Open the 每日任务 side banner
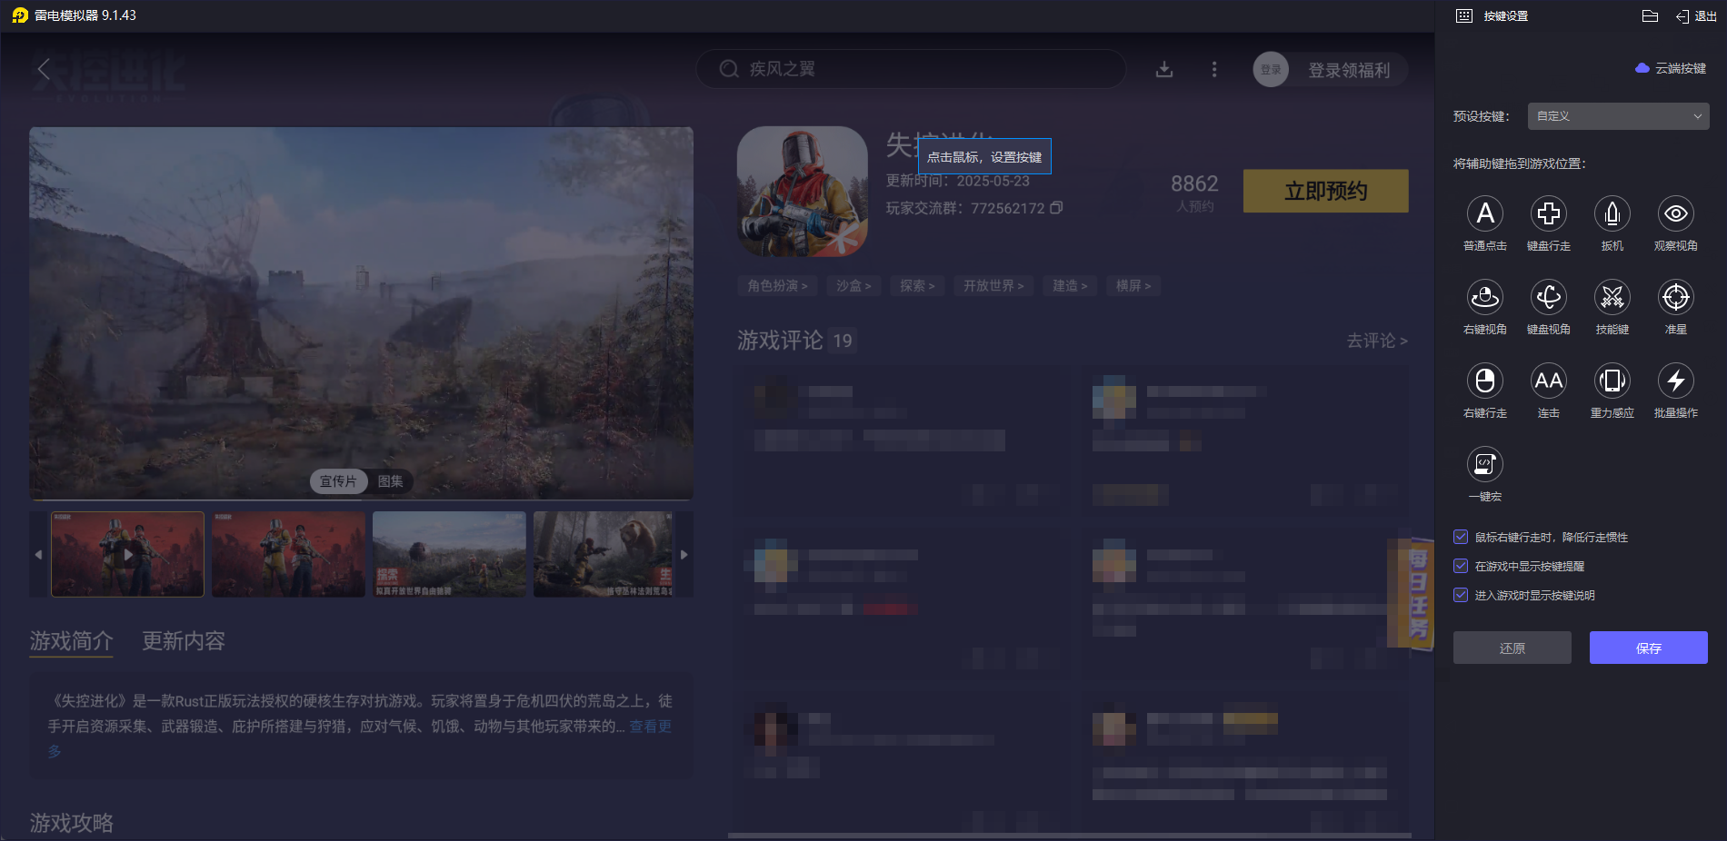 point(1412,595)
